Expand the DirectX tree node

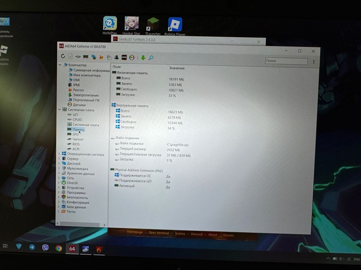(59, 182)
